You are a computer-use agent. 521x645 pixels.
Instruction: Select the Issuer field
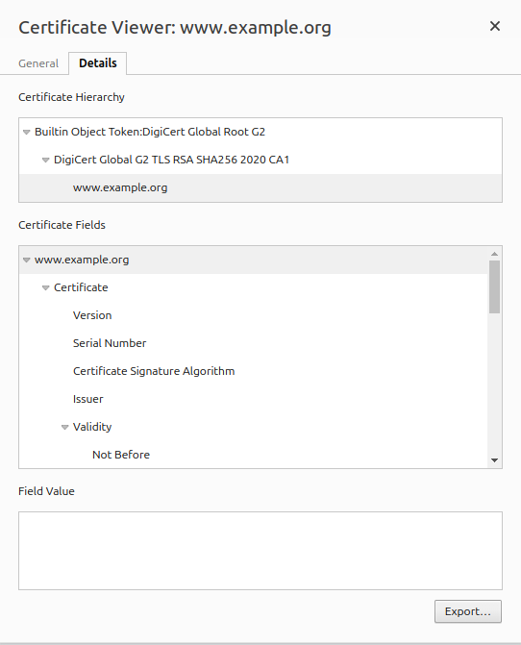coord(88,399)
